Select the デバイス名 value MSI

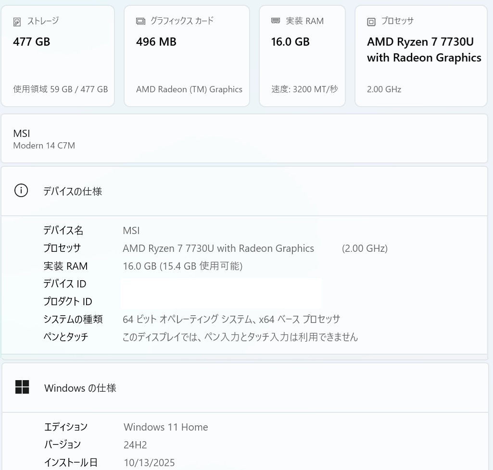[x=131, y=231]
